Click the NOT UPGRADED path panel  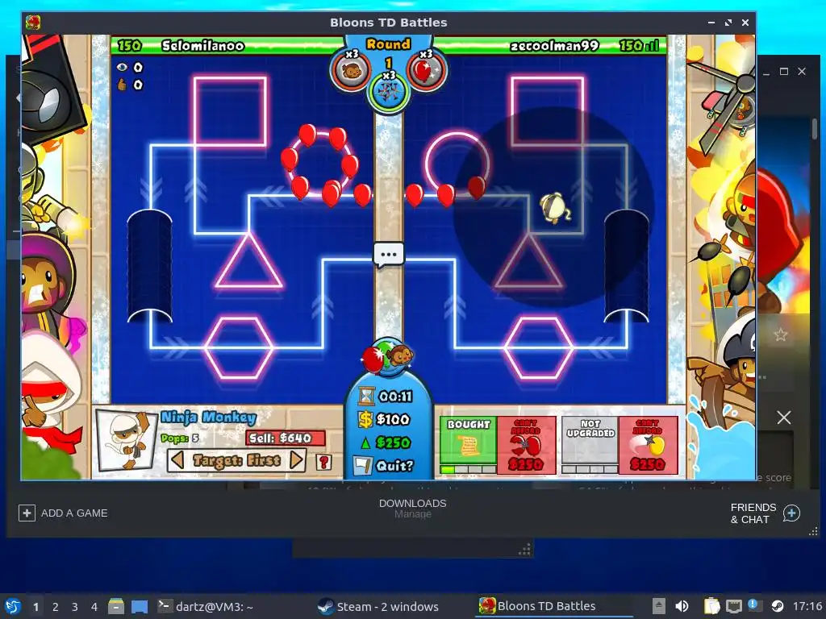[x=590, y=441]
